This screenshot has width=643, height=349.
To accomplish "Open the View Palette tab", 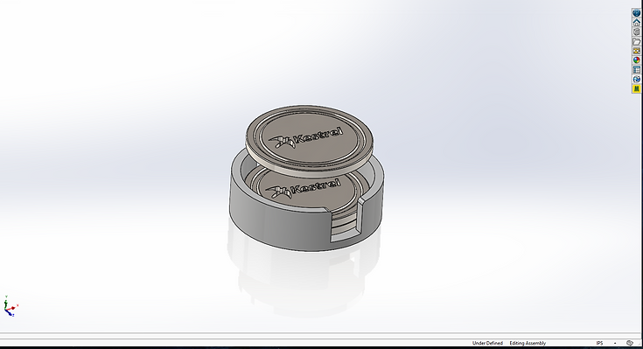I will (637, 51).
